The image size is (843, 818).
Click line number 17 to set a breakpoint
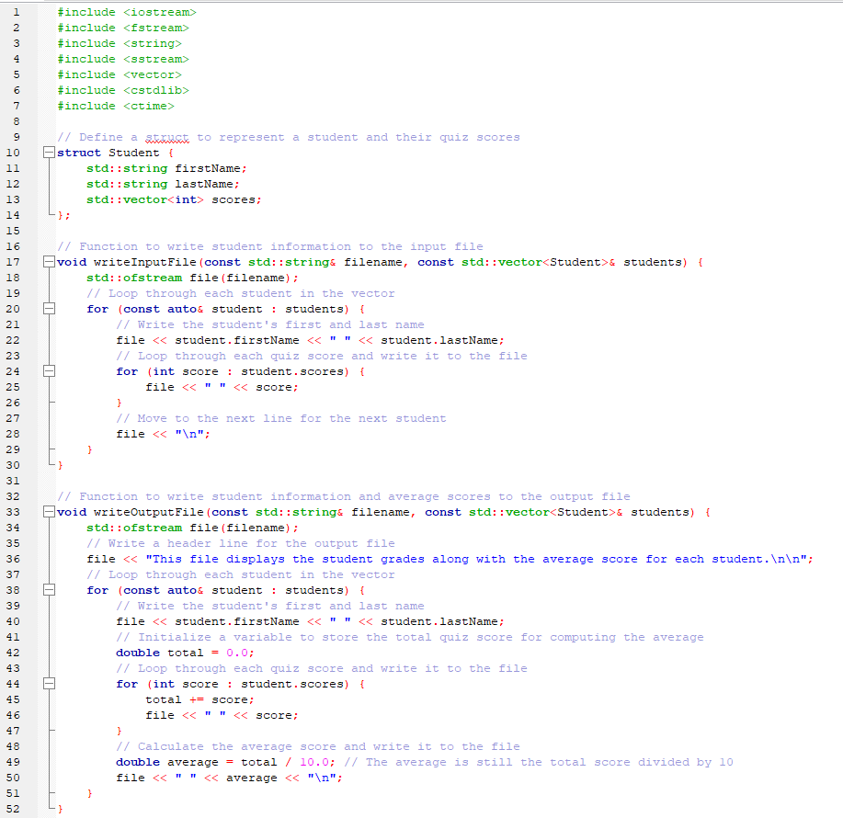point(14,262)
